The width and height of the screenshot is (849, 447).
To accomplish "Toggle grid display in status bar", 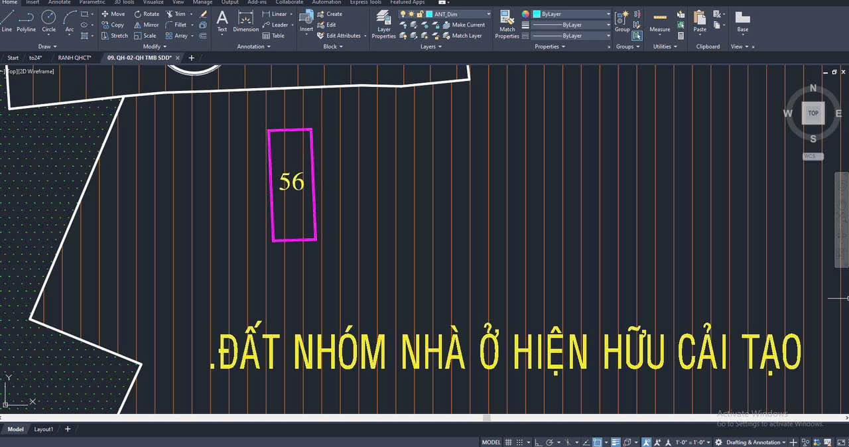I will (508, 442).
